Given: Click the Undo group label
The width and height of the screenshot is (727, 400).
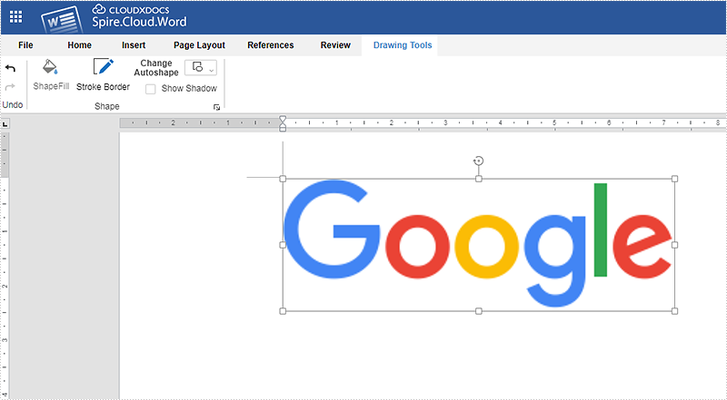Looking at the screenshot, I should pos(13,104).
